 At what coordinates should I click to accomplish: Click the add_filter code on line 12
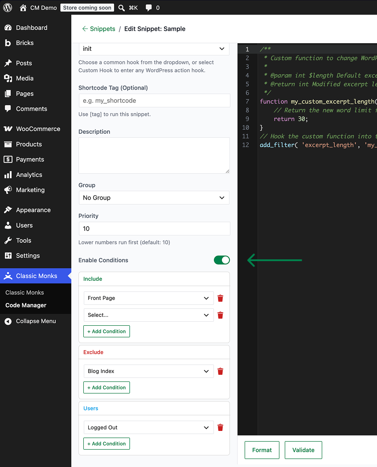pos(317,145)
